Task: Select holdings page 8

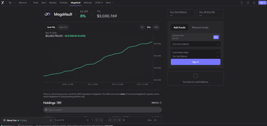Action: pyautogui.click(x=110, y=120)
